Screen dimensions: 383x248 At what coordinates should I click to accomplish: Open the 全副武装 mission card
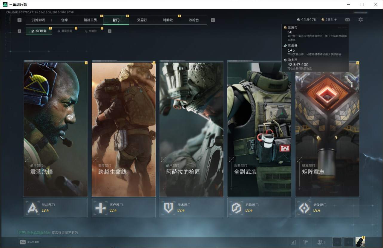pos(259,129)
